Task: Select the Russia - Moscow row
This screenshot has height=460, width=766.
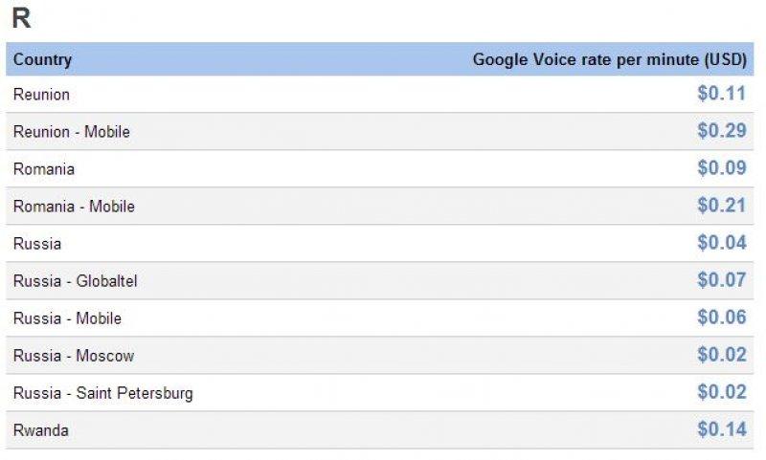Action: [x=74, y=356]
